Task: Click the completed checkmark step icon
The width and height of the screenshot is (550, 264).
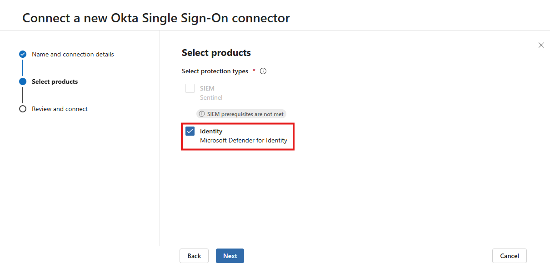Action: click(23, 54)
